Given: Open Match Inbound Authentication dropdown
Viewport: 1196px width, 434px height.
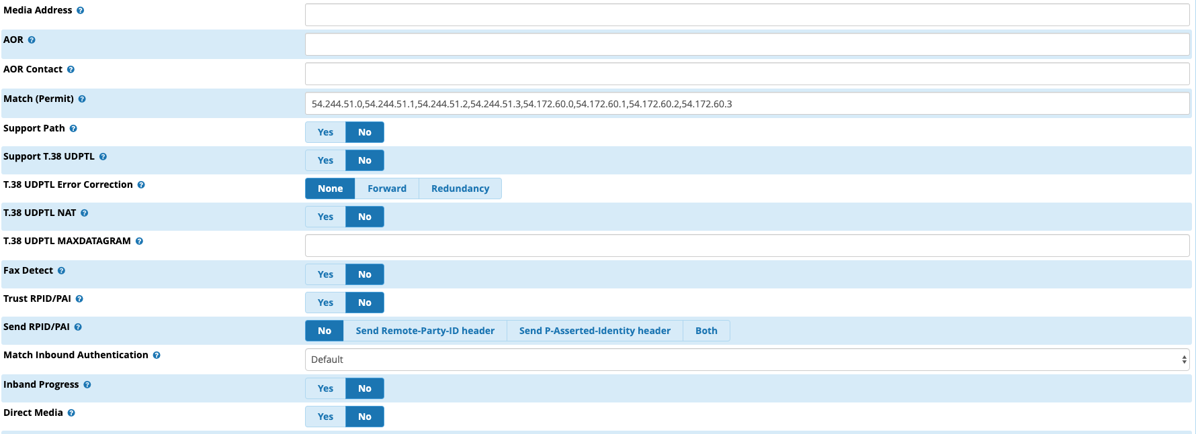Looking at the screenshot, I should tap(747, 360).
